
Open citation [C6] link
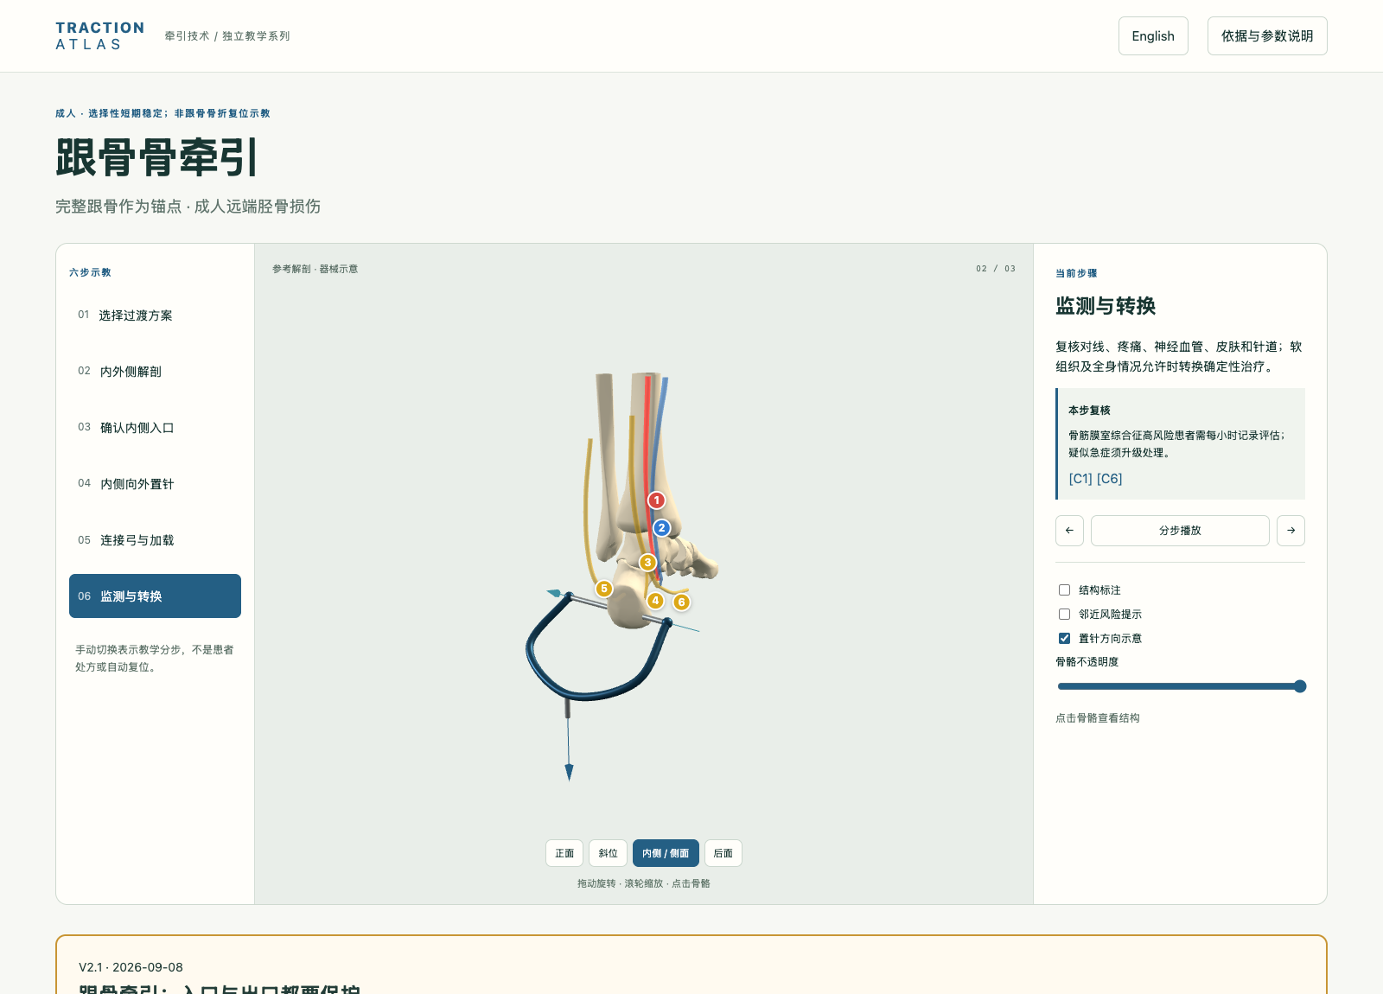tap(1110, 479)
